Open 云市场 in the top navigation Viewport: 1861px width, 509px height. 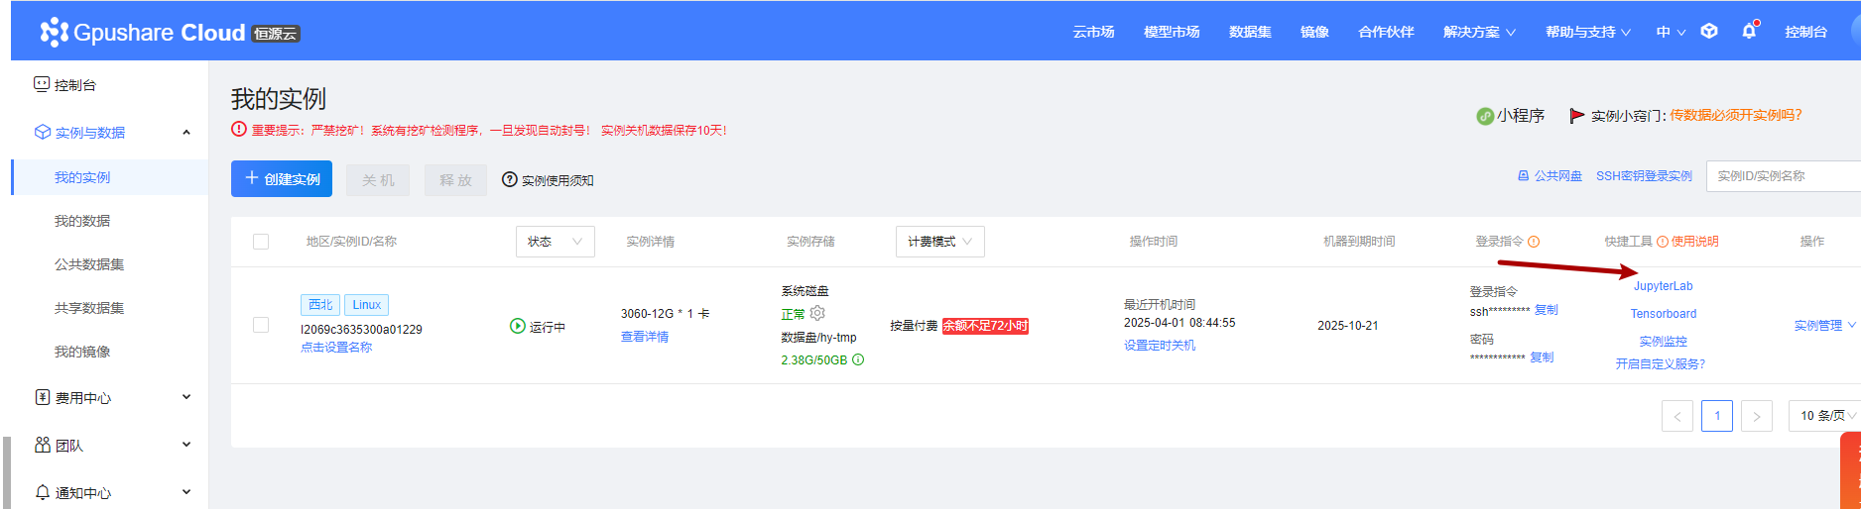pyautogui.click(x=1093, y=32)
